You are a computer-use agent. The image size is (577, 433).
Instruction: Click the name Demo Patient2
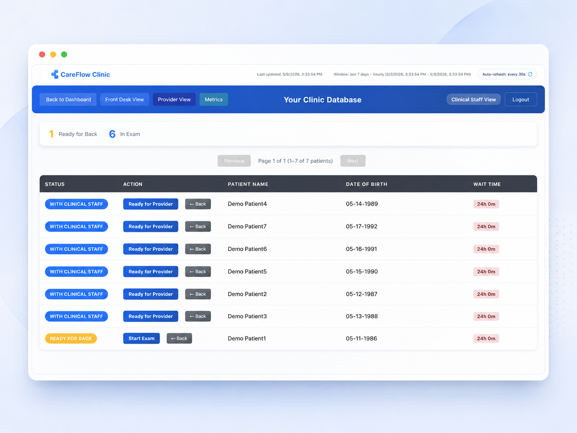click(247, 294)
